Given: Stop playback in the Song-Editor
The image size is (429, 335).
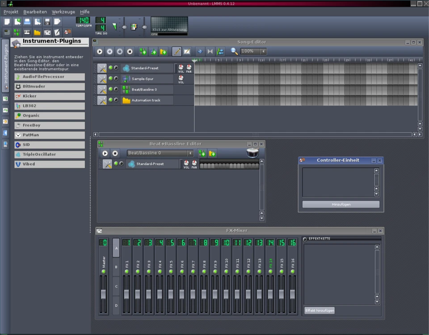Looking at the screenshot, I should (x=129, y=52).
